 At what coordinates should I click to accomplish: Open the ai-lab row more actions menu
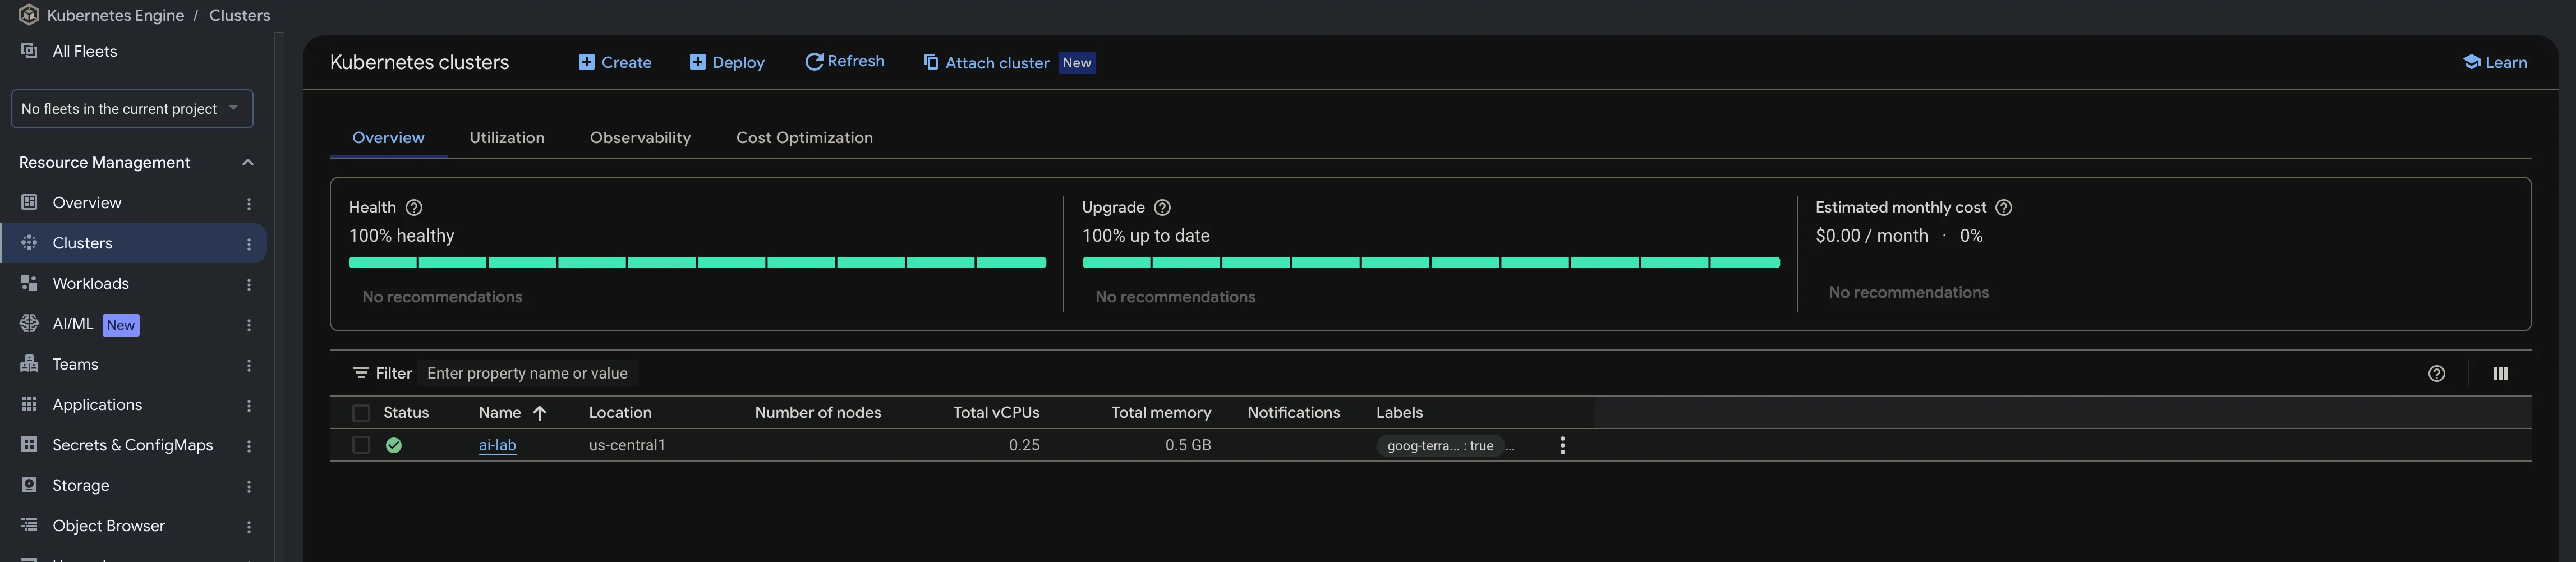point(1563,445)
